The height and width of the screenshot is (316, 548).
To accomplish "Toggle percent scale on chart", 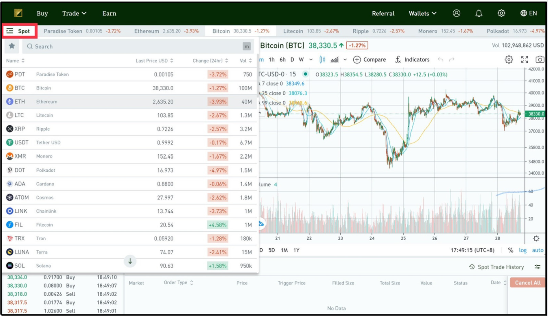I will point(511,250).
